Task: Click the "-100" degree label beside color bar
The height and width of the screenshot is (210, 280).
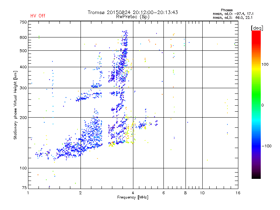Action: point(267,146)
